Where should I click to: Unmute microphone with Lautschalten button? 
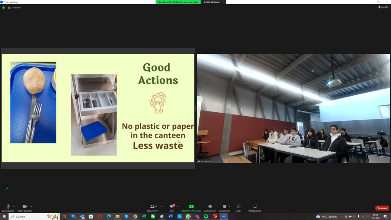pos(8,207)
